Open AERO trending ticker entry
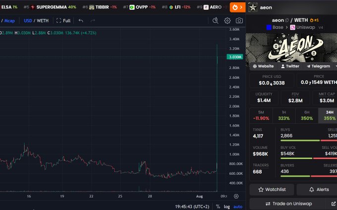The width and height of the screenshot is (337, 210). 213,7
